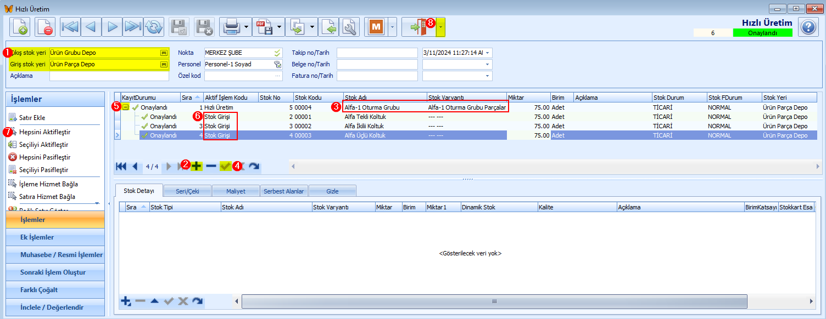Open the Stok Detayı tab
The width and height of the screenshot is (826, 319).
pos(139,191)
